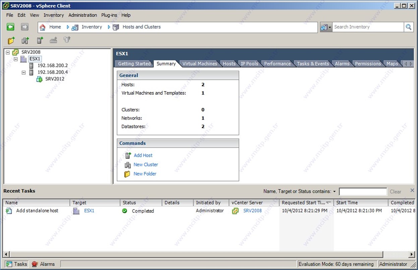418x270 pixels.
Task: Open the File menu
Action: point(10,15)
